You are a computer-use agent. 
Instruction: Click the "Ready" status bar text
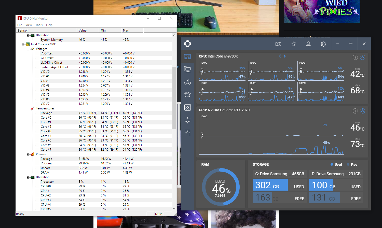[x=20, y=214]
